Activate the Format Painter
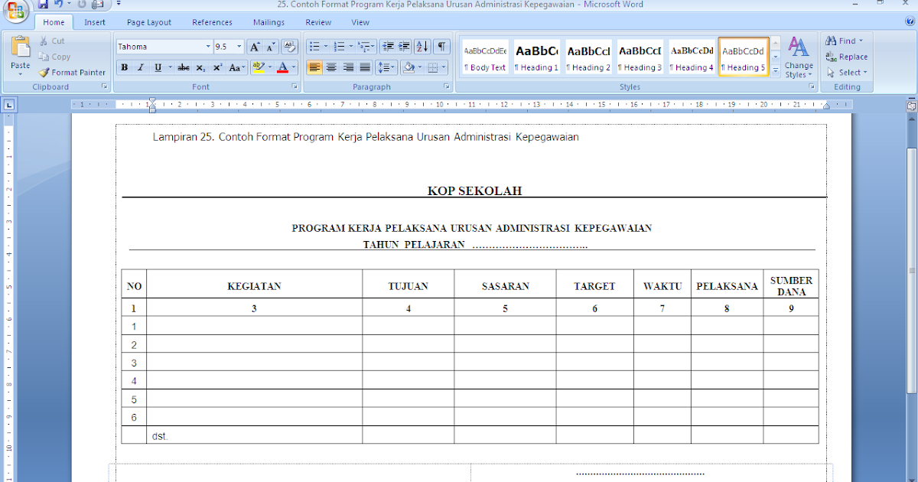Screen dimensions: 918x482 [x=72, y=72]
